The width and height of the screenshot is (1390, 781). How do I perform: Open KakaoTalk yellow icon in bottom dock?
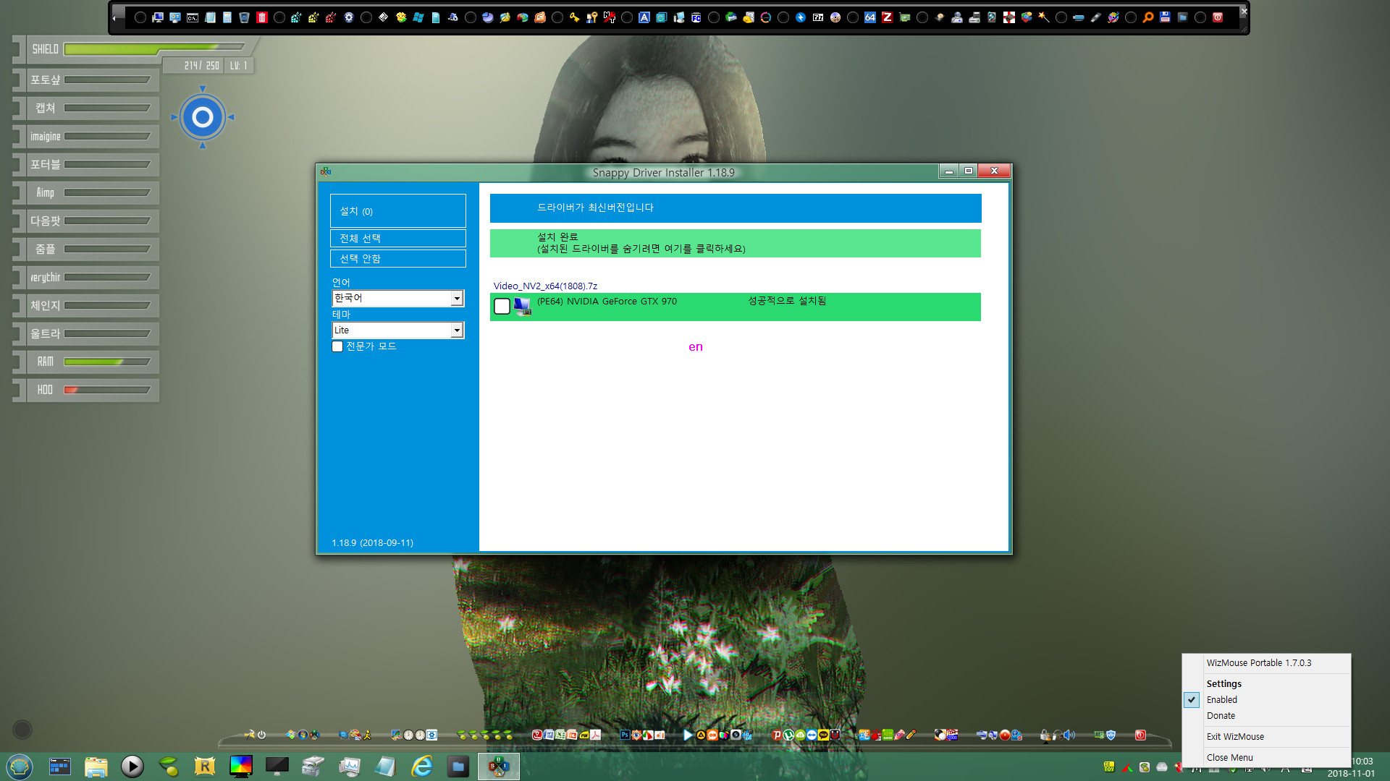[x=823, y=735]
